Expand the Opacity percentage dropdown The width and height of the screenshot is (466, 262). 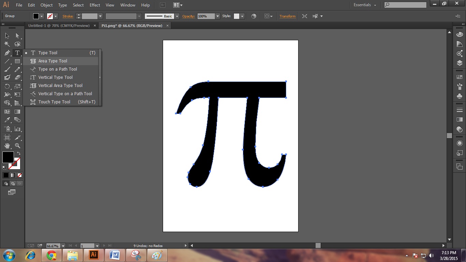[218, 16]
